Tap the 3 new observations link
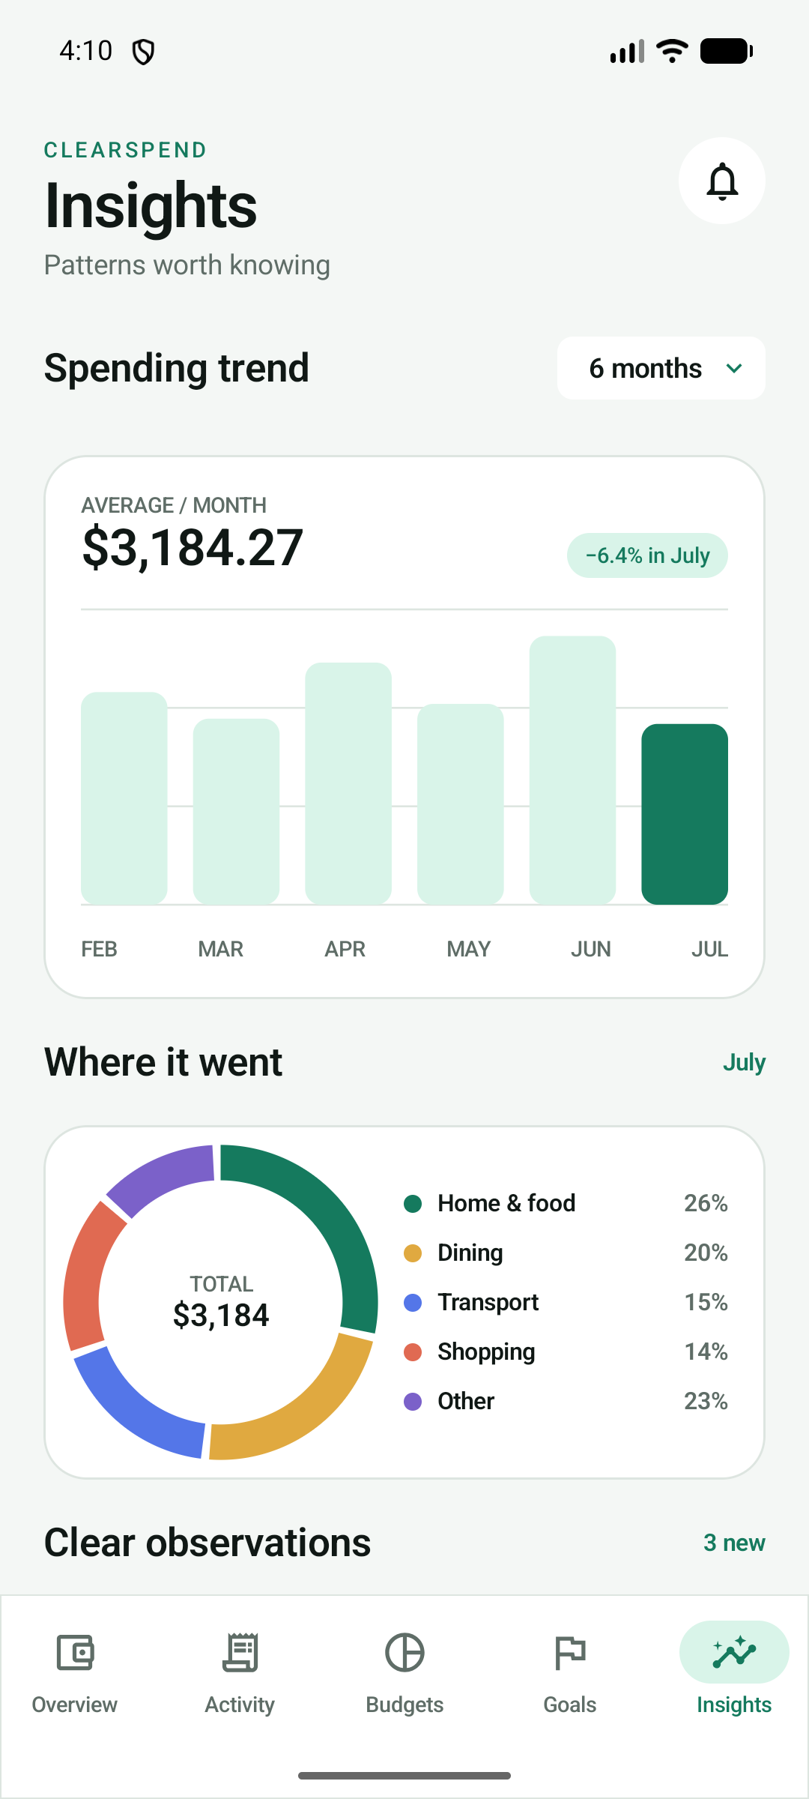Viewport: 809px width, 1799px height. (x=734, y=1543)
